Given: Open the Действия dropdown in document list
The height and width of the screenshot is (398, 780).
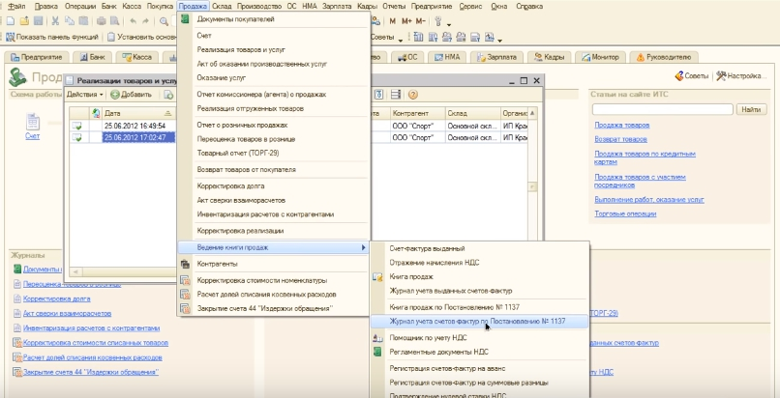Looking at the screenshot, I should (x=83, y=95).
